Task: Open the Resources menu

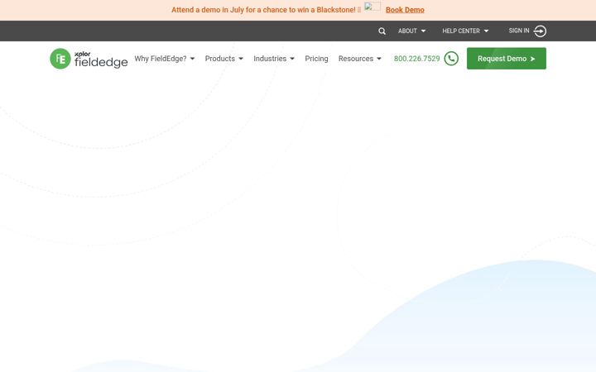Action: 356,59
